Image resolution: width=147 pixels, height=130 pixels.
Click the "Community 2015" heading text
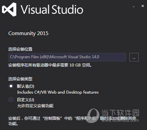(28, 33)
